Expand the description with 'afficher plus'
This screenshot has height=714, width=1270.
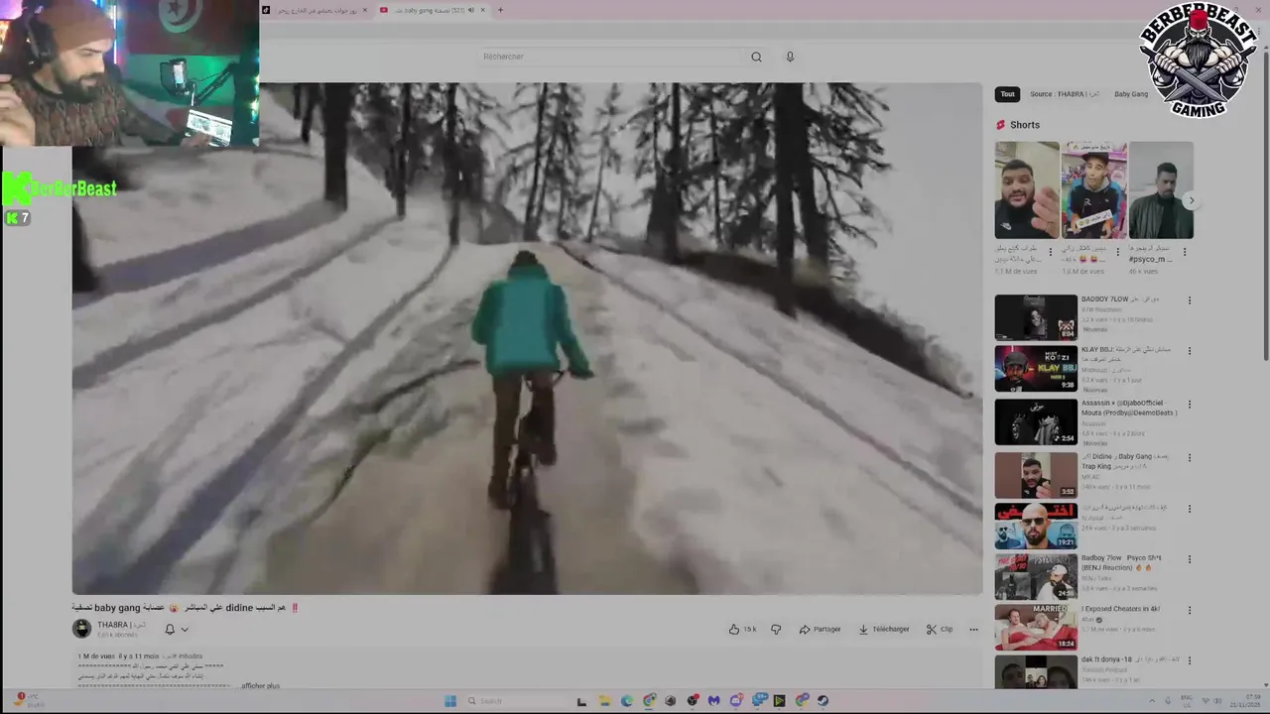(x=261, y=685)
